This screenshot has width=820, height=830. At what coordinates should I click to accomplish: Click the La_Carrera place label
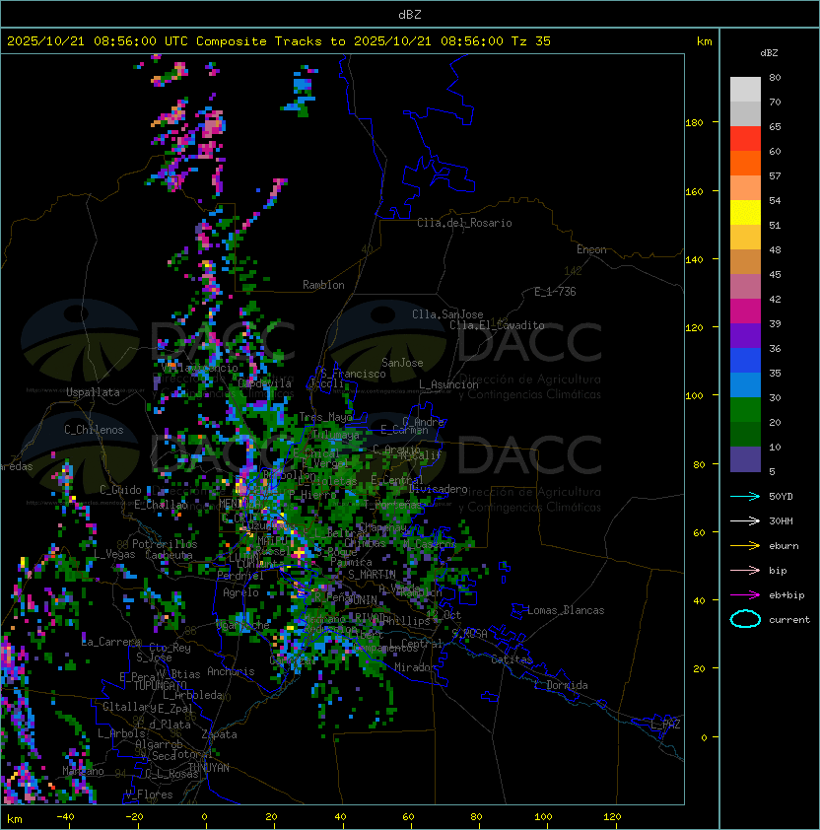pyautogui.click(x=111, y=642)
